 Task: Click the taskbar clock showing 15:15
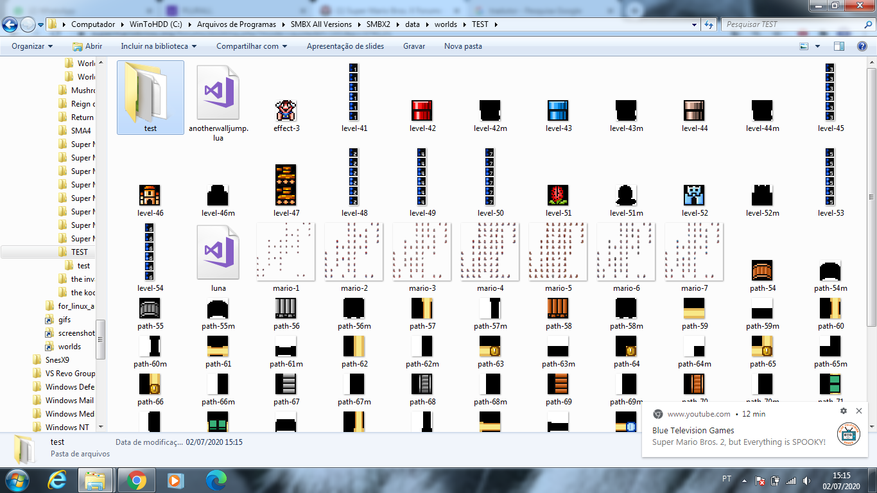point(842,481)
